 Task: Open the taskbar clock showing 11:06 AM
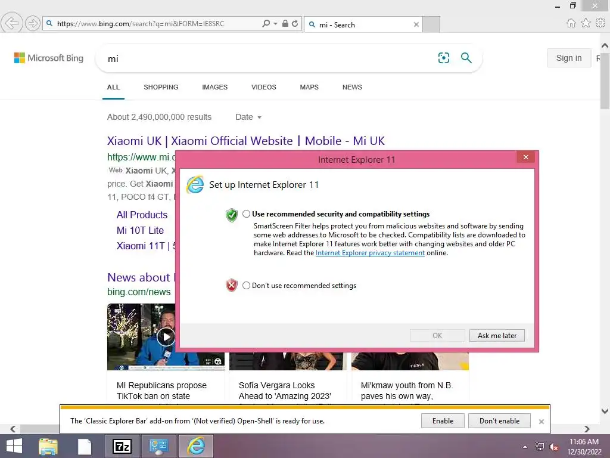584,447
